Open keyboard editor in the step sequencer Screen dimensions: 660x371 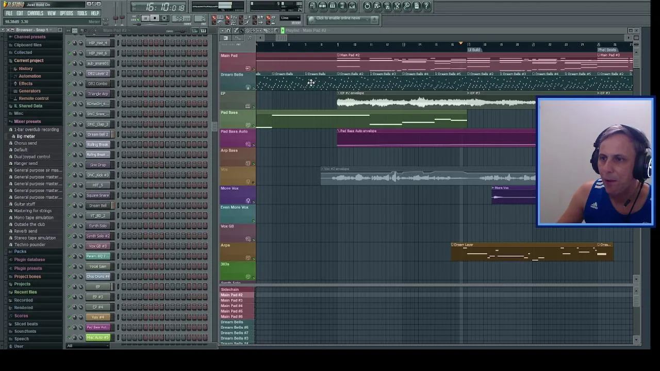pos(204,31)
